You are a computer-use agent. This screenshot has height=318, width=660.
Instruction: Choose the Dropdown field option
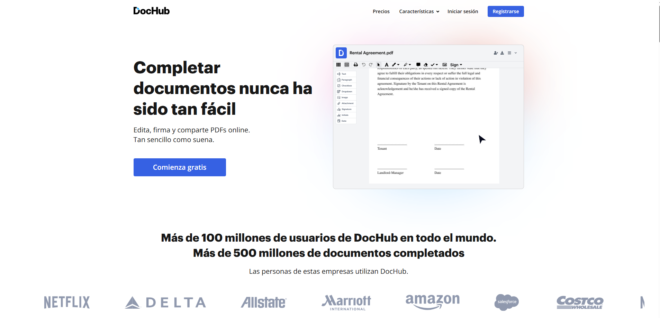coord(346,92)
